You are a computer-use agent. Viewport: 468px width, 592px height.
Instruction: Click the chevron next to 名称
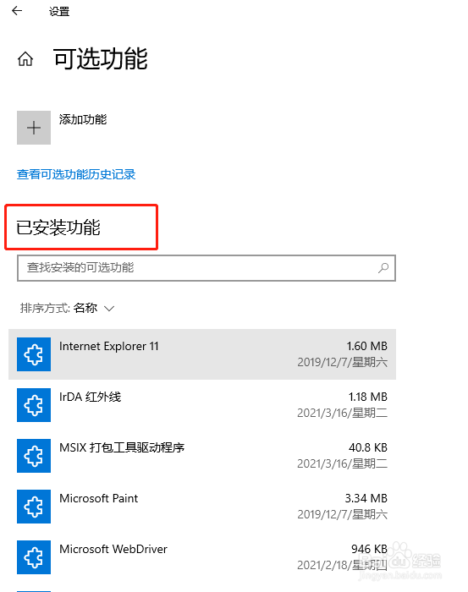pos(109,309)
